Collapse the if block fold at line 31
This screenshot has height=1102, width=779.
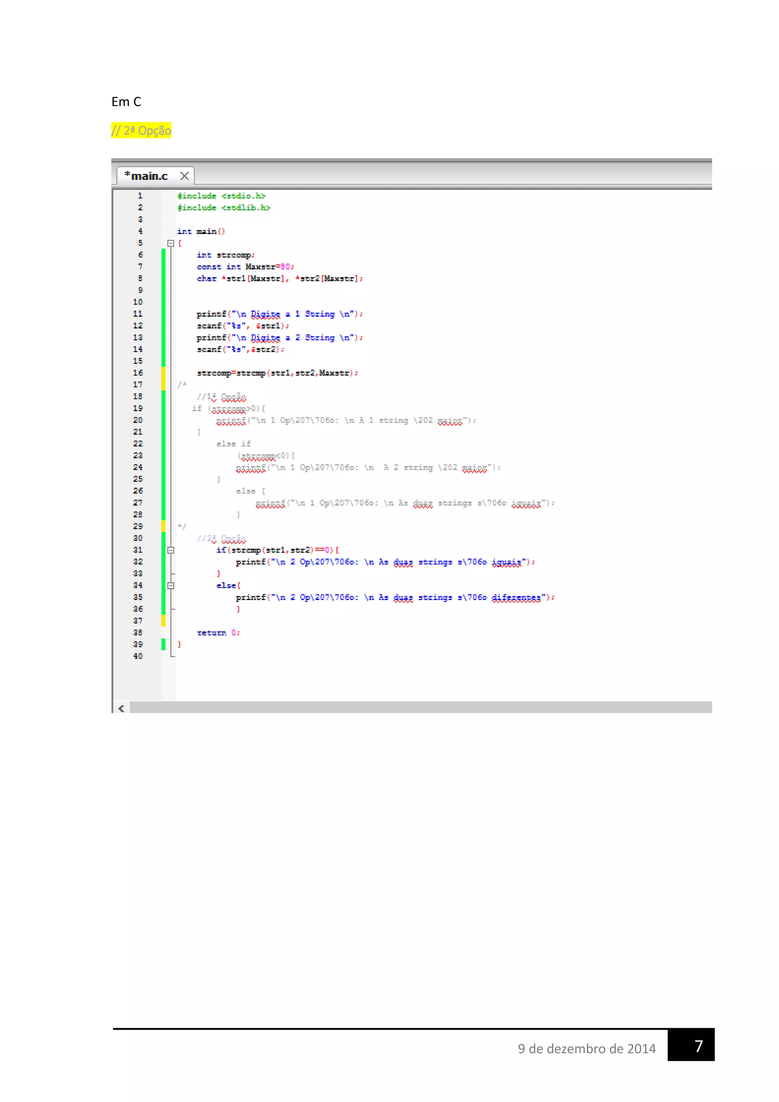170,550
